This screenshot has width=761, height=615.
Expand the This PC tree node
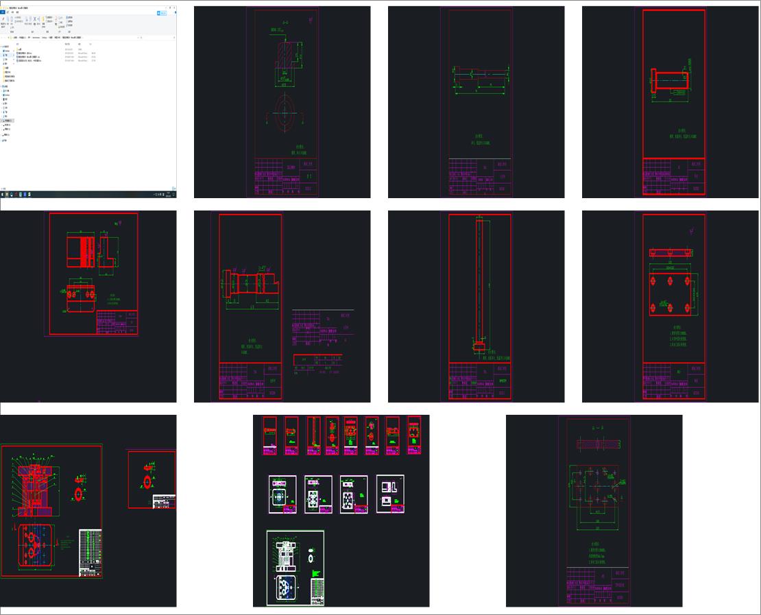click(2, 85)
